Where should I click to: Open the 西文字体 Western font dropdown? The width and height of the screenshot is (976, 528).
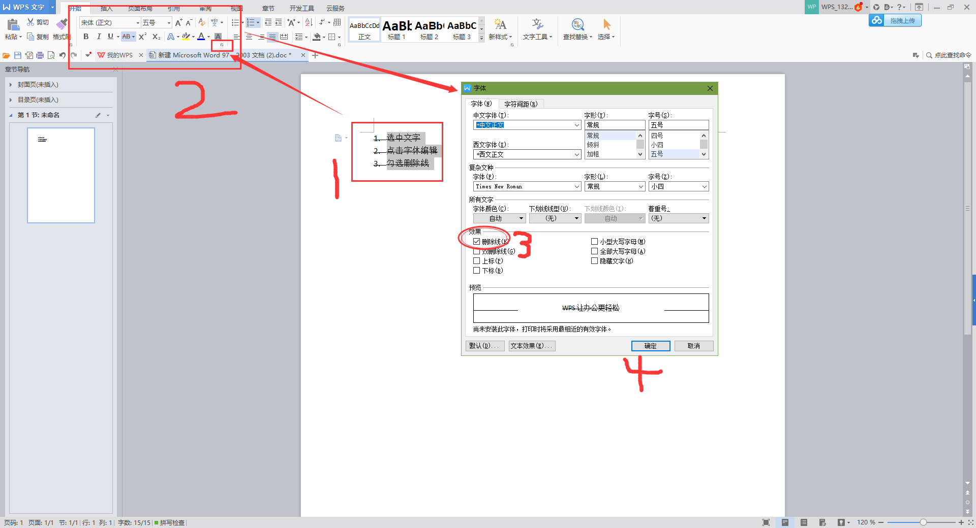pos(577,154)
